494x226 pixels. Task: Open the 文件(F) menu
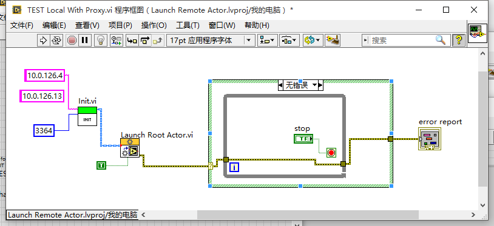[x=22, y=25]
